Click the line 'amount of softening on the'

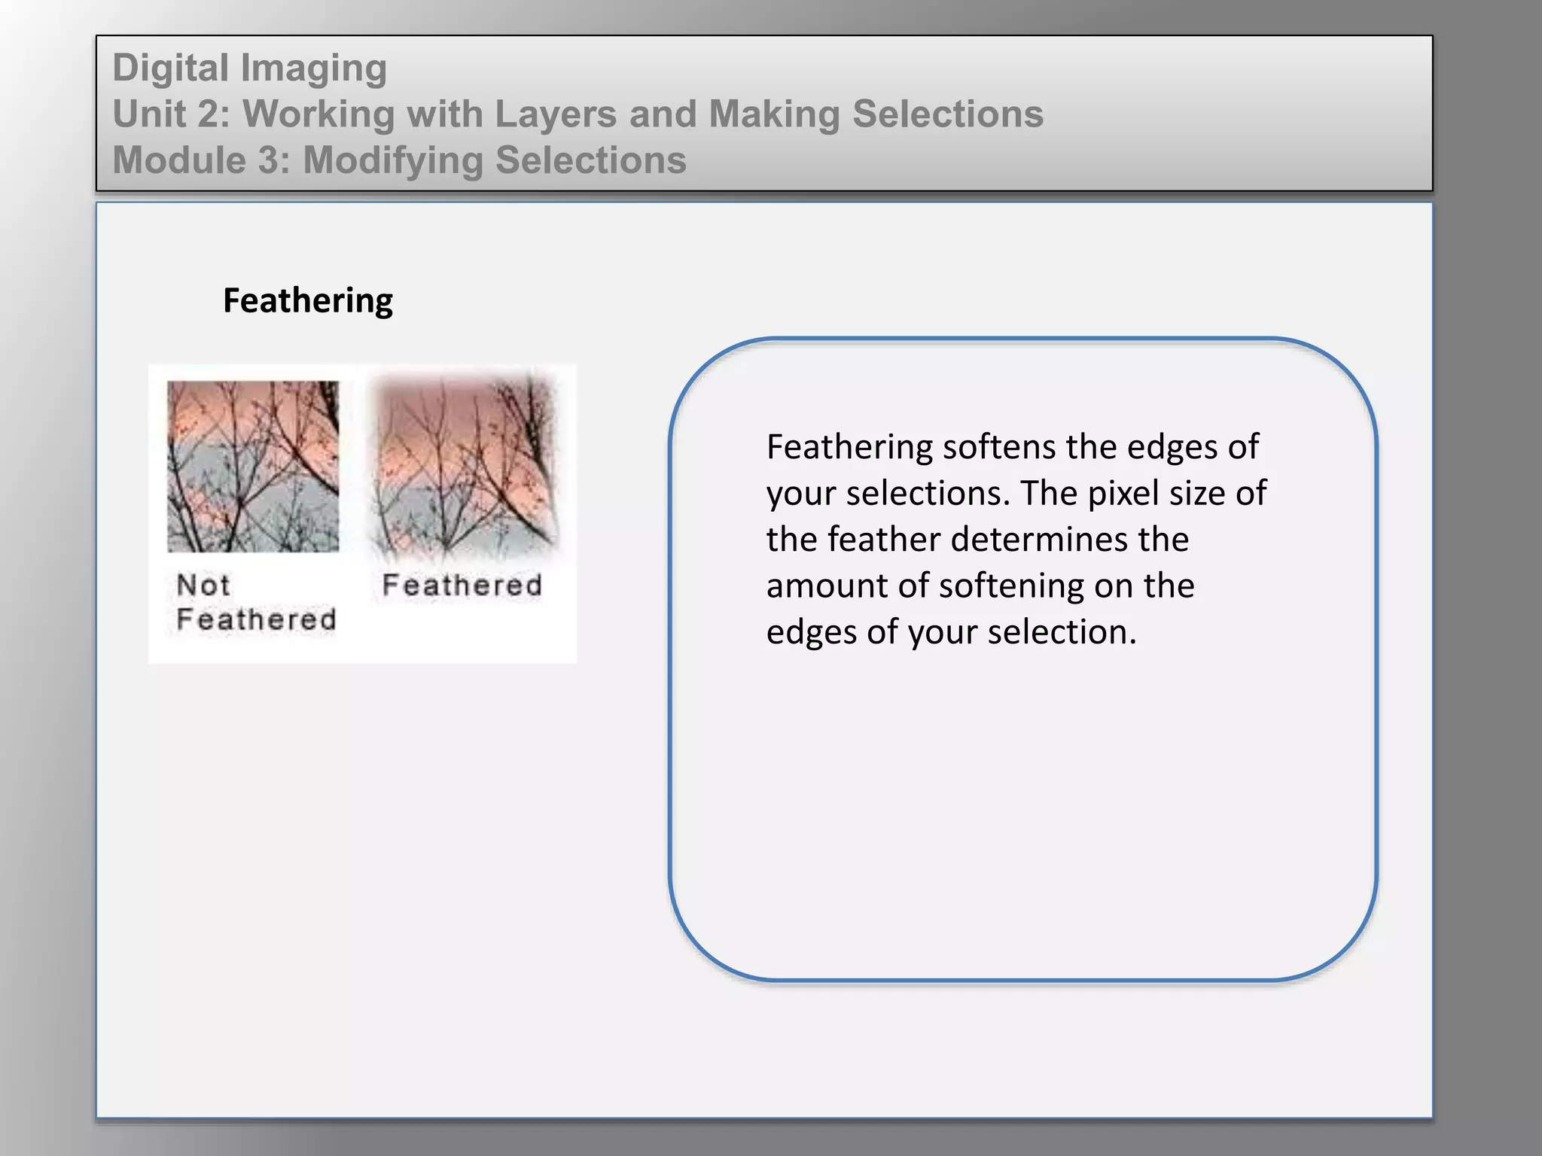point(980,586)
